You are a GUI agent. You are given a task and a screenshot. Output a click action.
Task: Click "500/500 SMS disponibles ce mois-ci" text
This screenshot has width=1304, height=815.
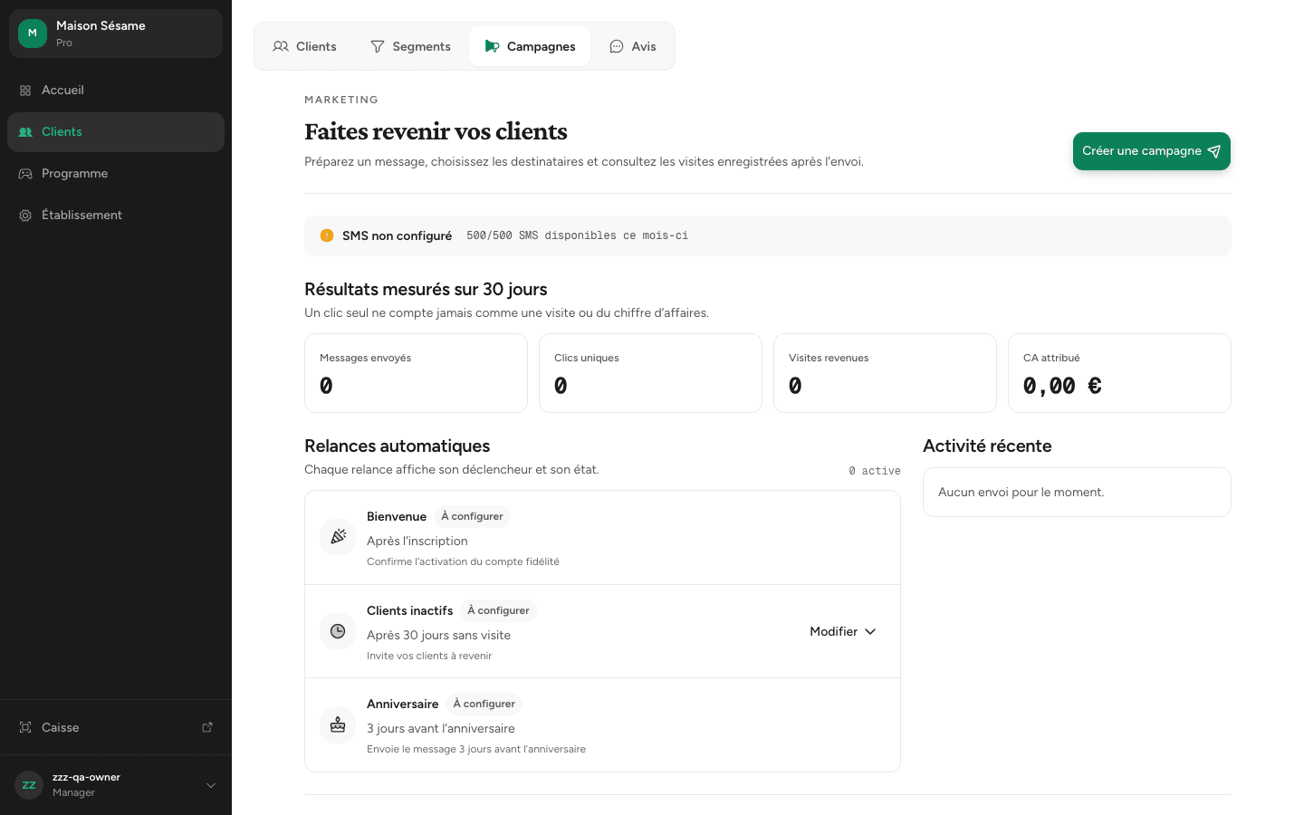577,235
